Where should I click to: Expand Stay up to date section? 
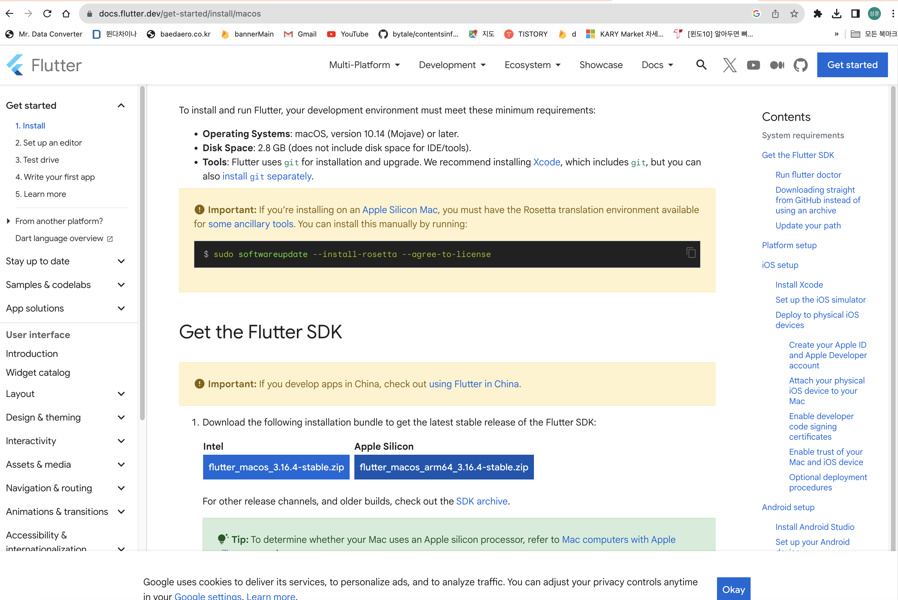(x=121, y=261)
